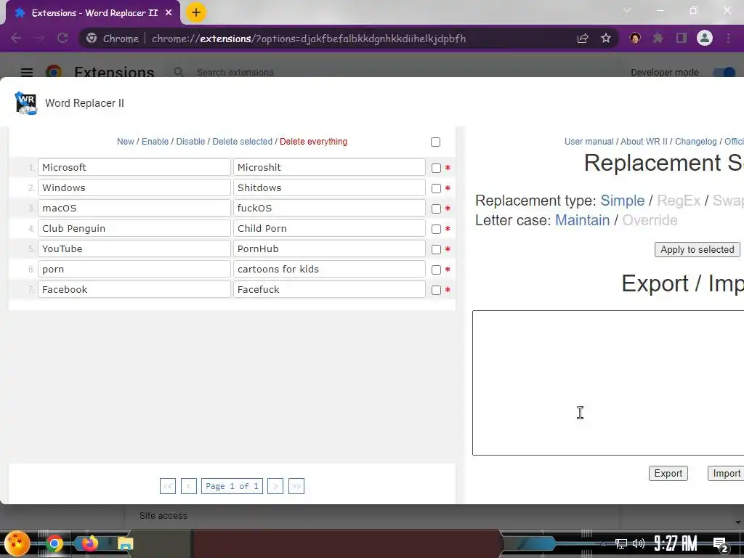
Task: Click the Microsoft search word field
Action: 134,168
